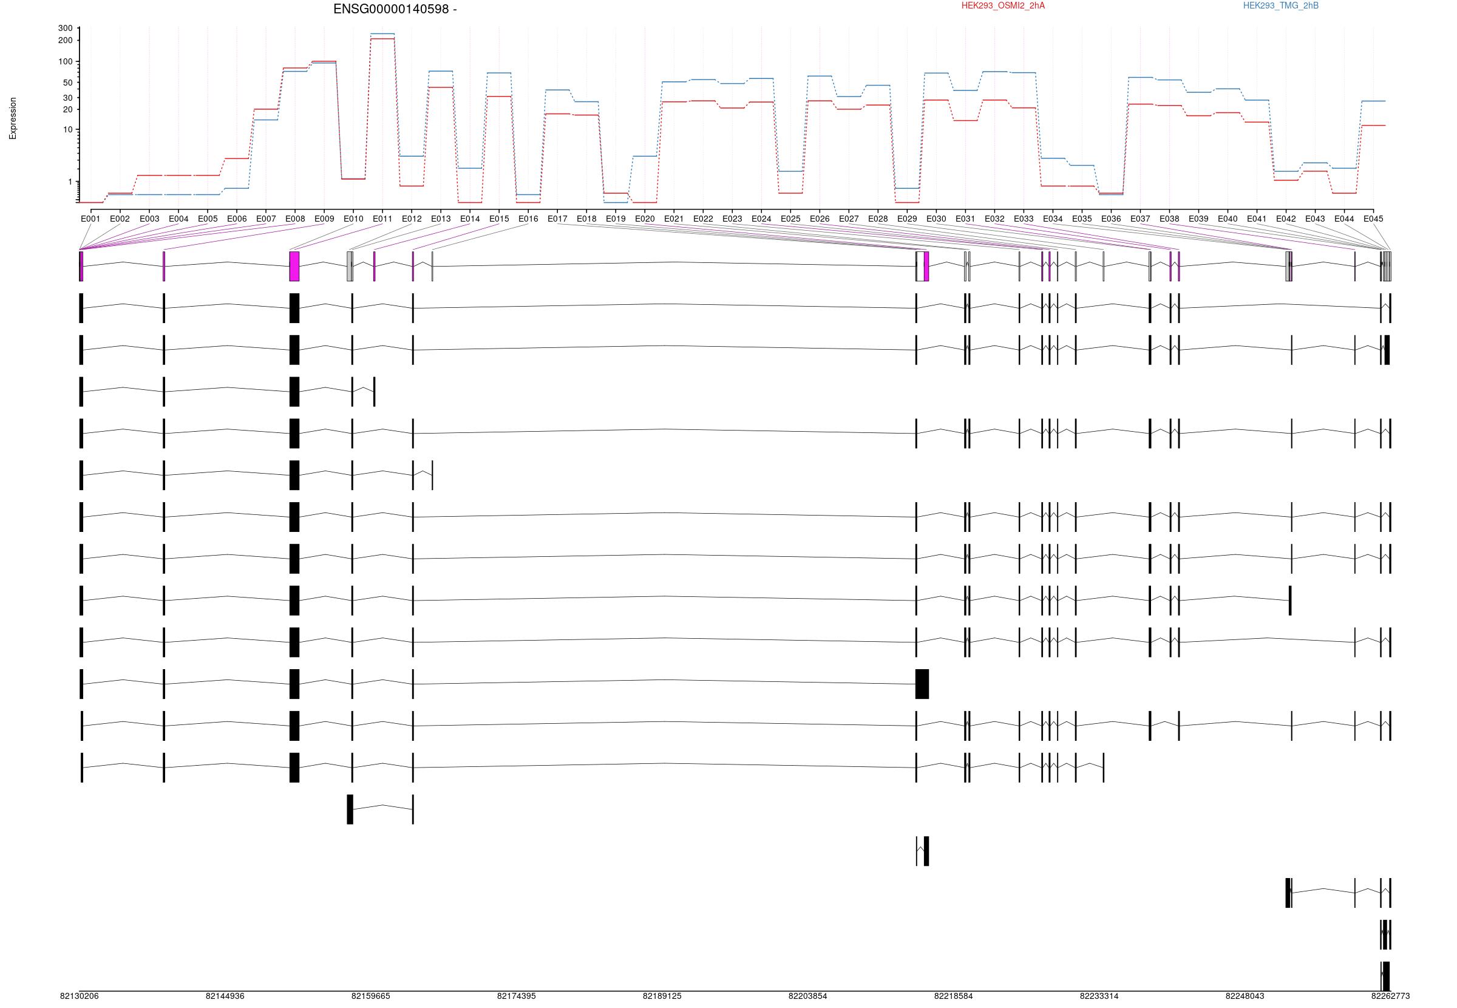Click exon label E023

click(732, 219)
